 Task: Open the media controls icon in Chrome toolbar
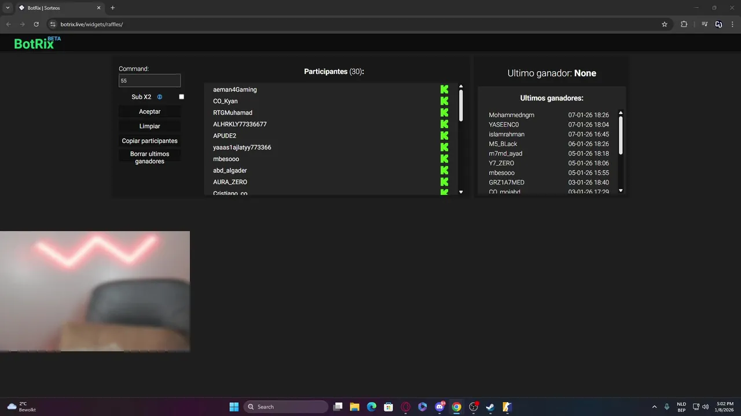[705, 24]
